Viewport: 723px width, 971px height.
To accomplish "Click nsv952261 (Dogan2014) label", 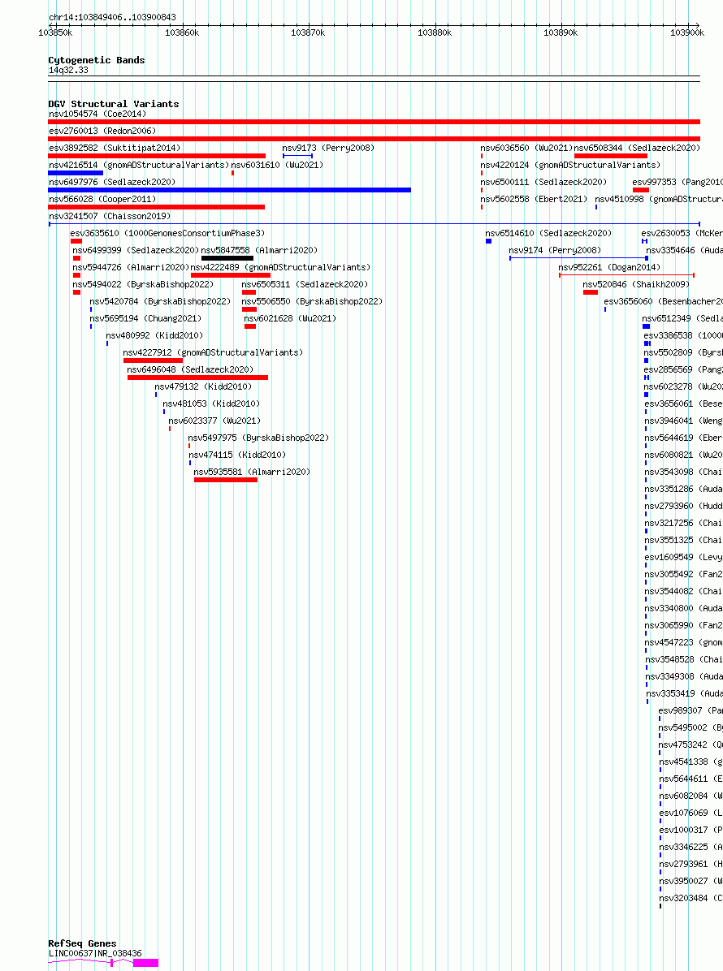I will tap(609, 267).
